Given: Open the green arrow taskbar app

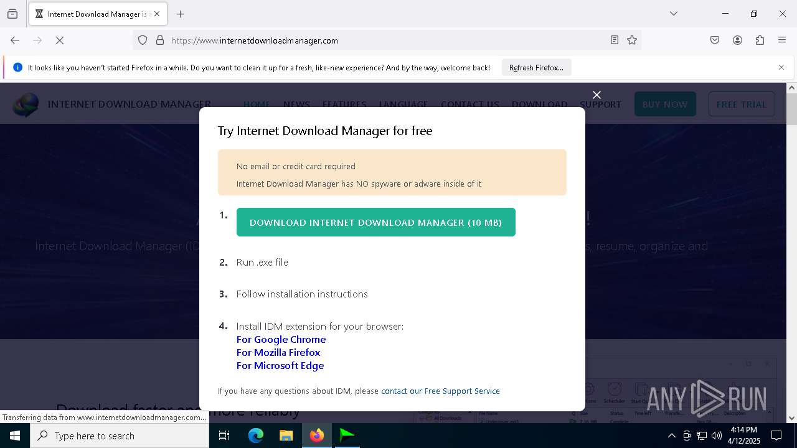Looking at the screenshot, I should coord(347,436).
